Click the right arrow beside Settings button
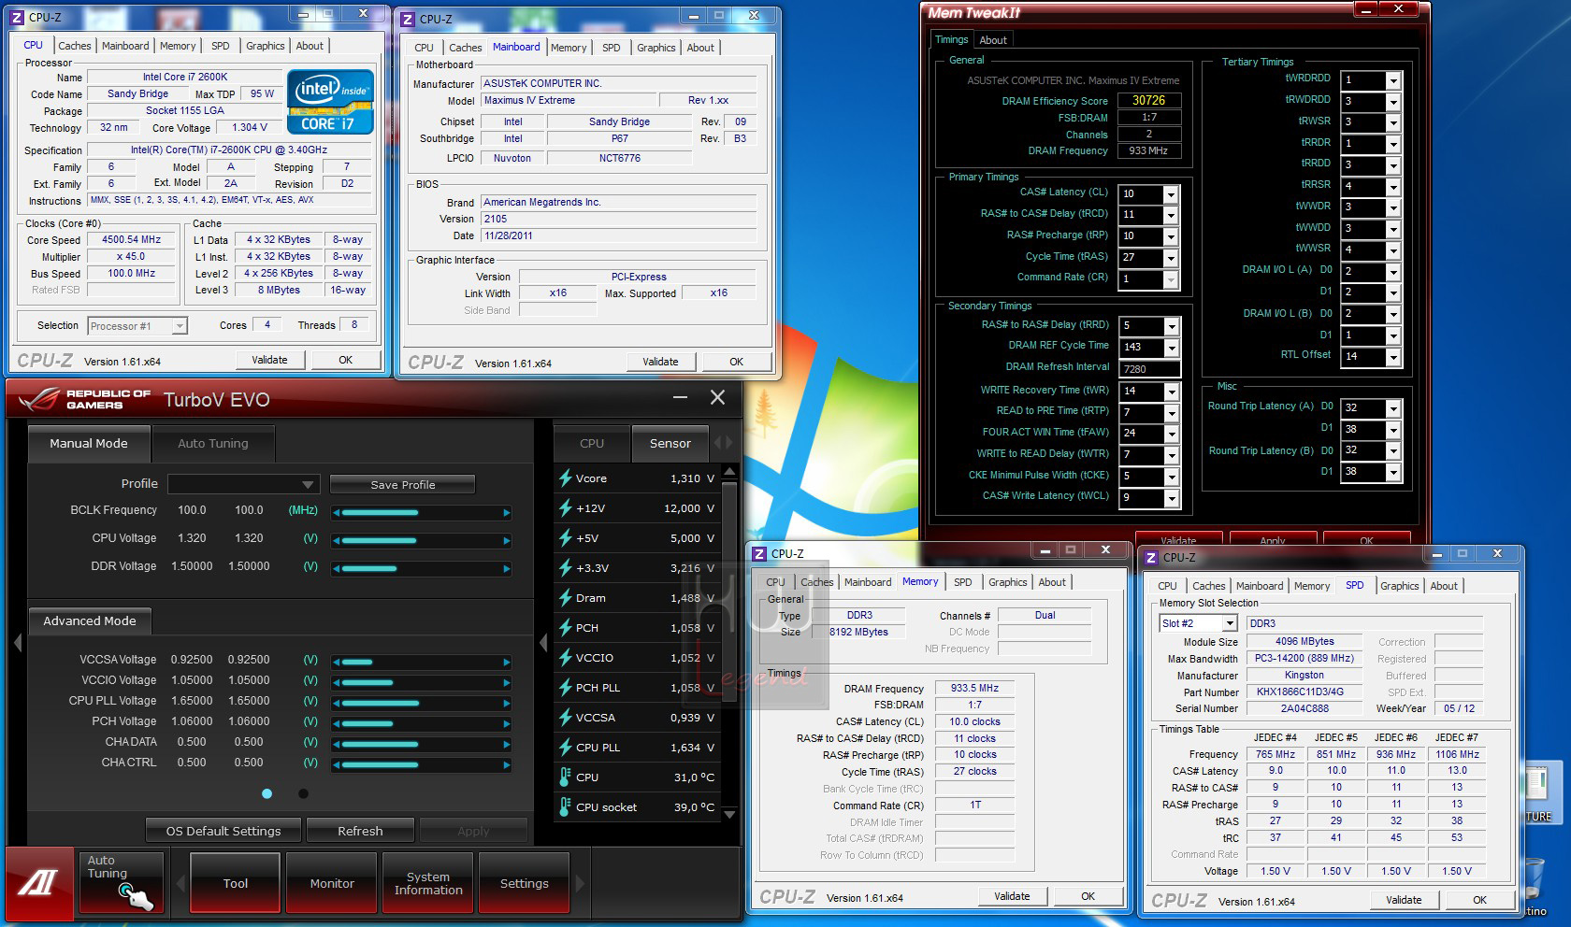Screen dimensions: 1571x927 581,883
